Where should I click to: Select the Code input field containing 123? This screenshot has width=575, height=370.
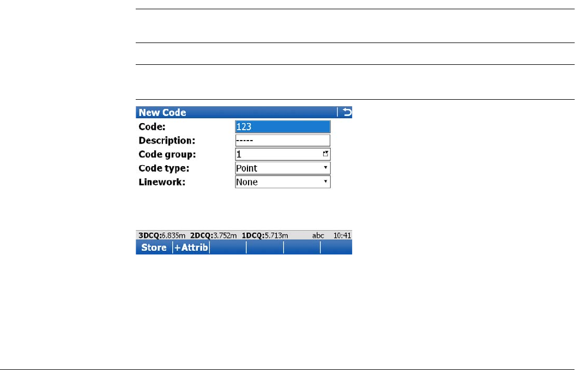pos(283,126)
